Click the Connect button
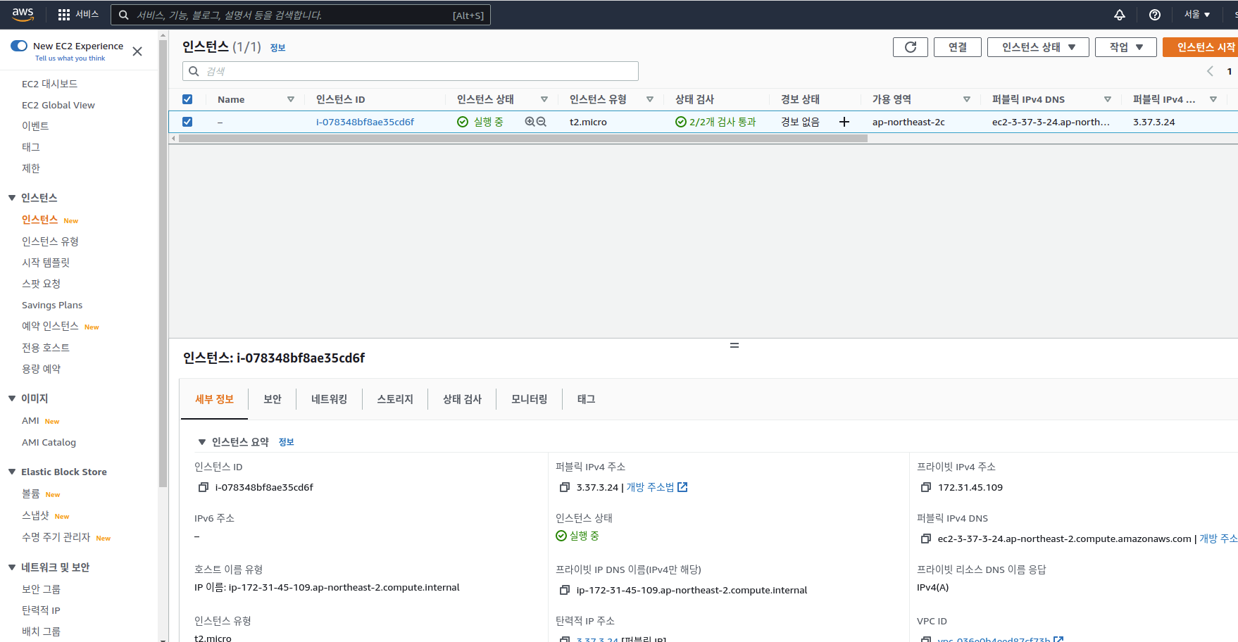Image resolution: width=1238 pixels, height=642 pixels. pos(958,47)
